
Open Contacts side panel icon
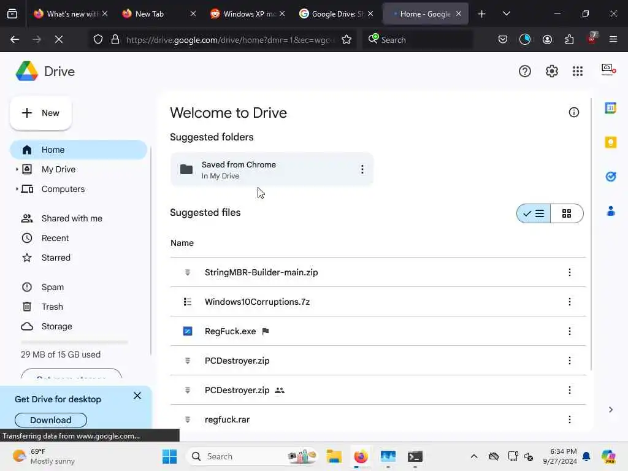(610, 211)
